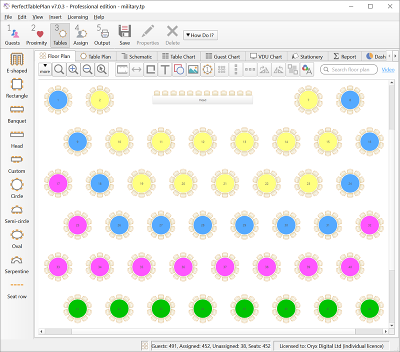Switch to the Stationery tab
Viewport: 400px width, 352px height.
pos(307,56)
